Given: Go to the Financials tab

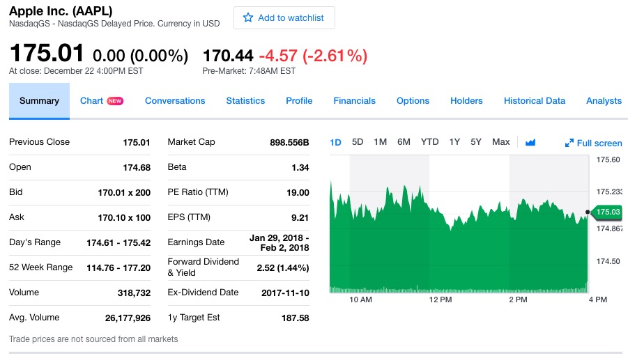Looking at the screenshot, I should tap(354, 101).
